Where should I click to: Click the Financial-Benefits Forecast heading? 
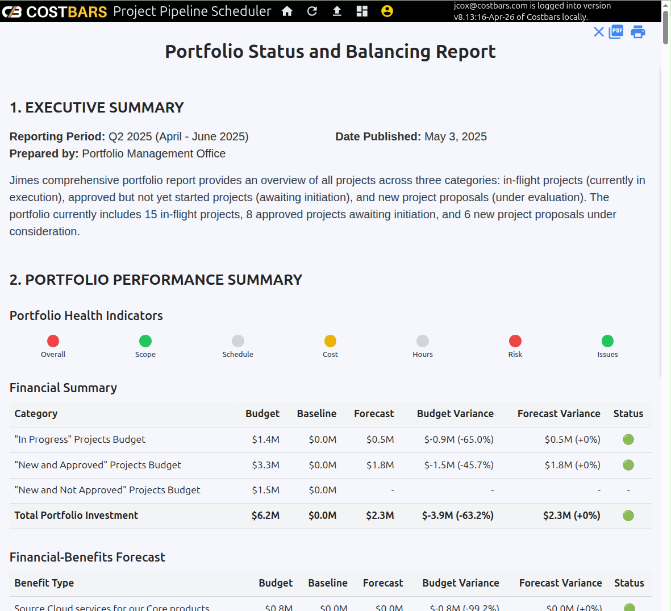(87, 557)
